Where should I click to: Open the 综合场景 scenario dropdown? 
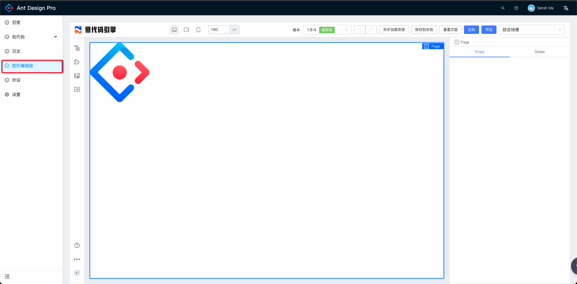[x=532, y=30]
